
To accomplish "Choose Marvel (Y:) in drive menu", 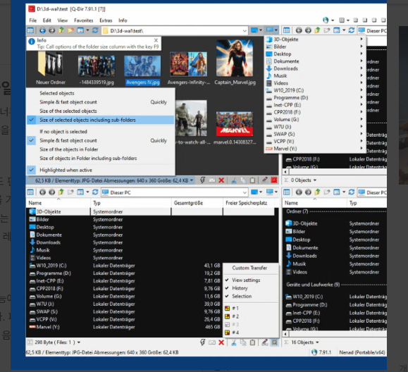I will pos(314,149).
